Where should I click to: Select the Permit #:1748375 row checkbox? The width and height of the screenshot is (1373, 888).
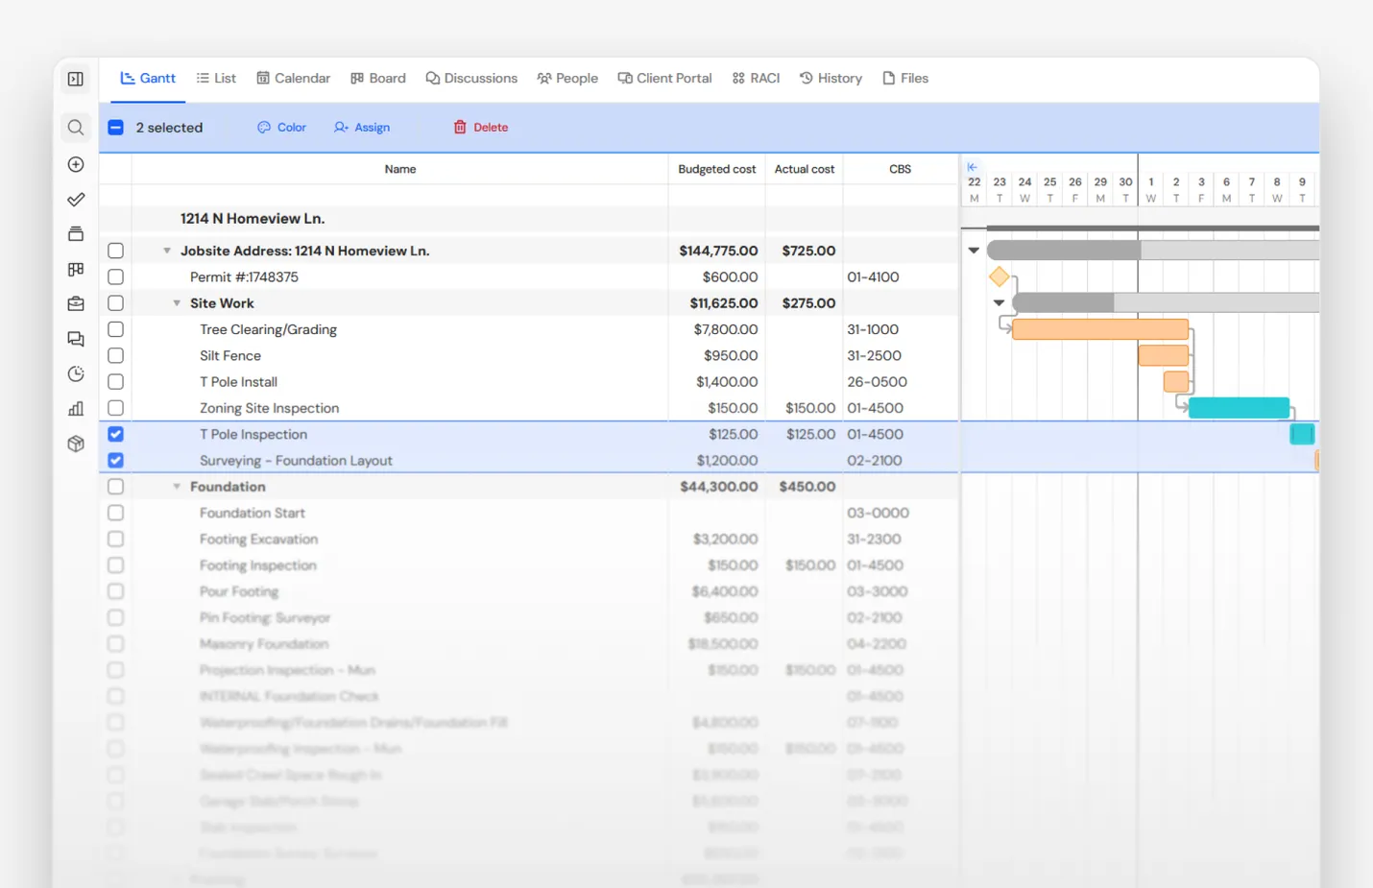pyautogui.click(x=115, y=276)
